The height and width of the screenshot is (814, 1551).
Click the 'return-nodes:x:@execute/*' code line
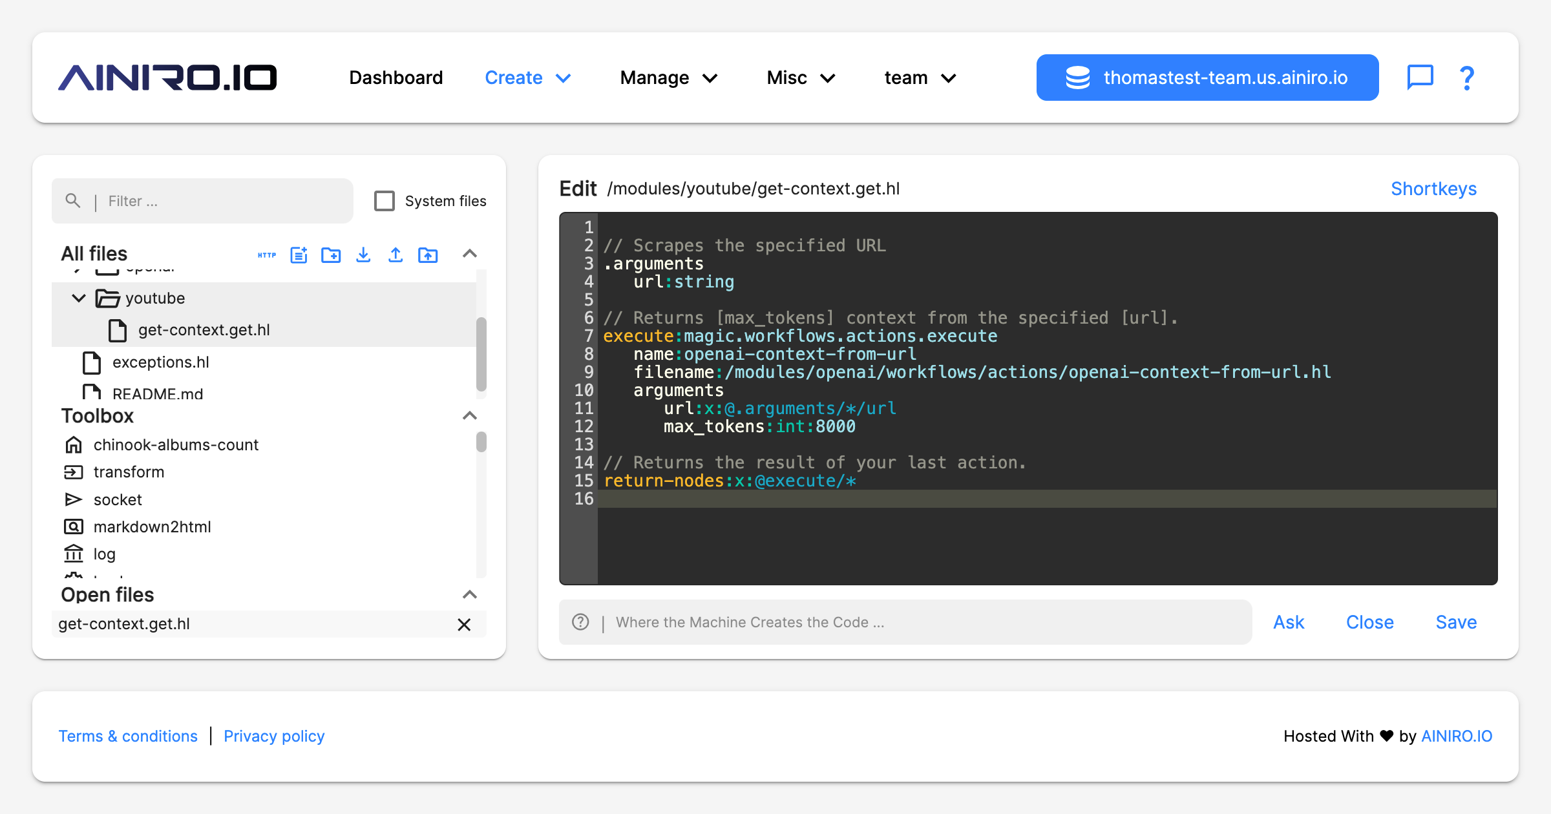pos(730,481)
